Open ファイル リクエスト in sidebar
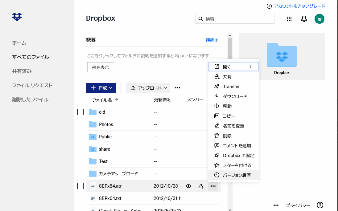Screen dimensions: 338x211 tap(32, 85)
